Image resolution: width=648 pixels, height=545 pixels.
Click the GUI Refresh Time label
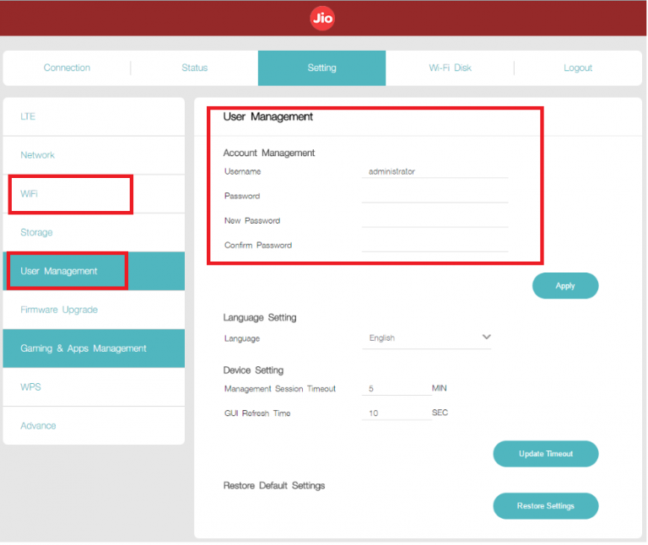(257, 413)
